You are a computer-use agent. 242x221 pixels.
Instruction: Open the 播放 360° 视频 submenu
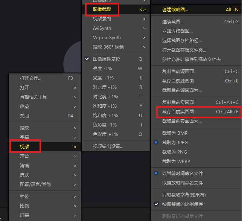pyautogui.click(x=116, y=47)
